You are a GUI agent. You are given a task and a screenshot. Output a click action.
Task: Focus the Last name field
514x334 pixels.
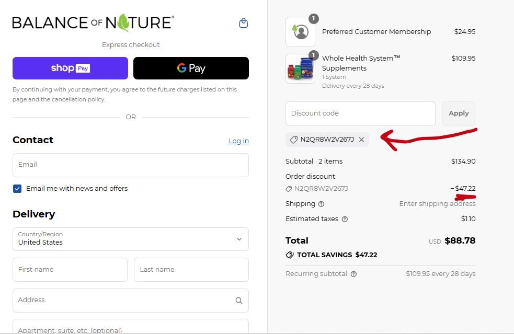click(191, 269)
